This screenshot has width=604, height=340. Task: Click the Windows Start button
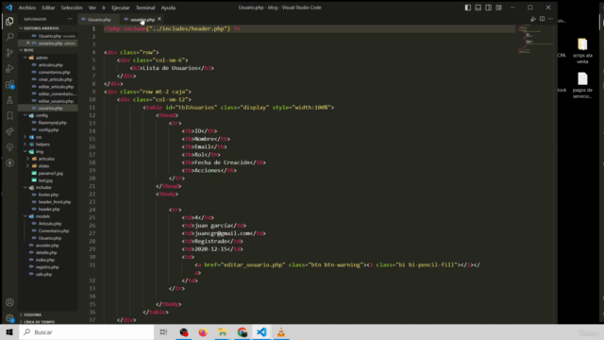tap(9, 331)
